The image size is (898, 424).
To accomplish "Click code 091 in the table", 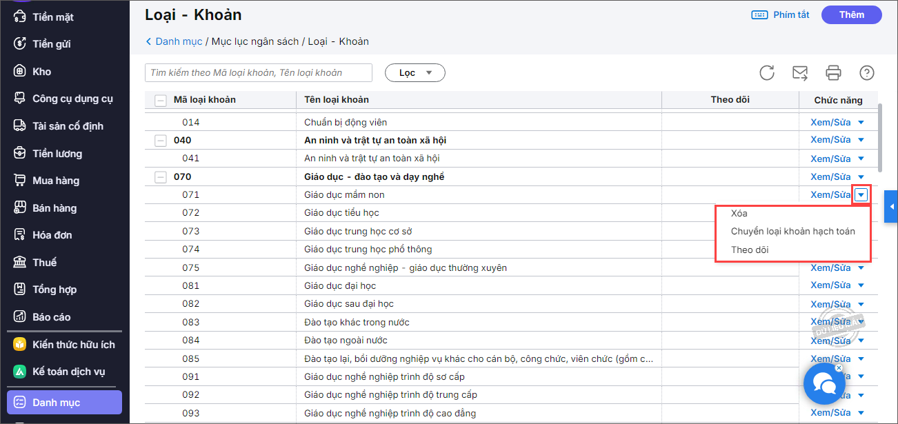I will [x=191, y=377].
